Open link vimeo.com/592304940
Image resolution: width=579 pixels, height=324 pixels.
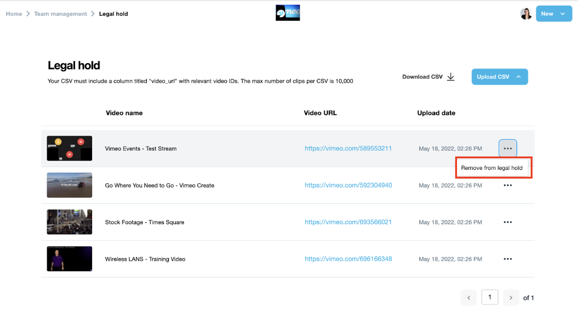pyautogui.click(x=348, y=185)
